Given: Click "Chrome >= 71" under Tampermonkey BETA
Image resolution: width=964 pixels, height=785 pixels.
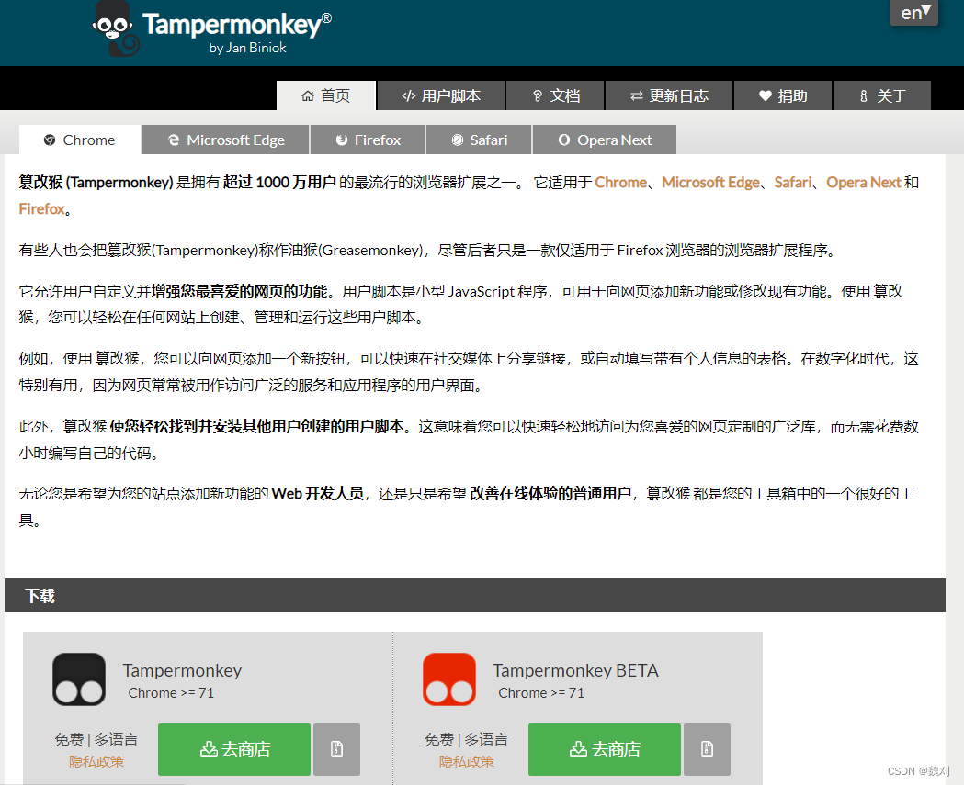Looking at the screenshot, I should [541, 693].
